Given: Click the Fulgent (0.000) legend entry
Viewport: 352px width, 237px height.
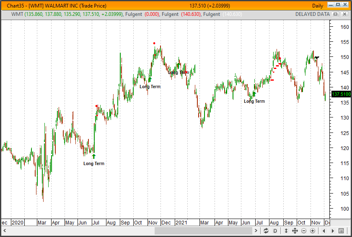Looking at the screenshot, I should pyautogui.click(x=142, y=14).
